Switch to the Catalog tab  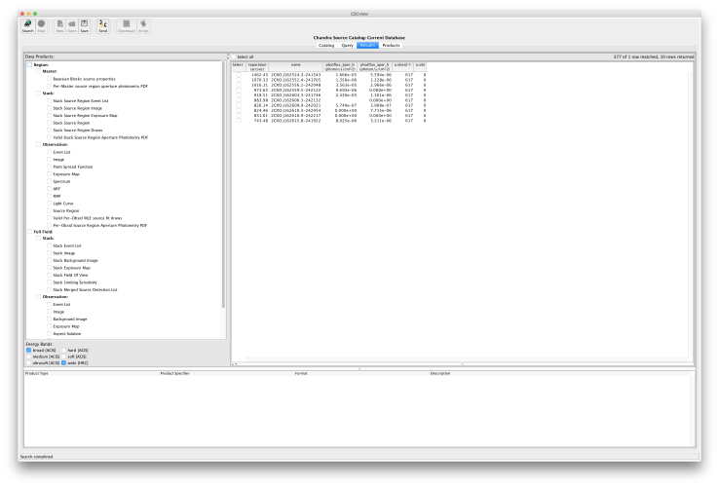click(x=325, y=45)
